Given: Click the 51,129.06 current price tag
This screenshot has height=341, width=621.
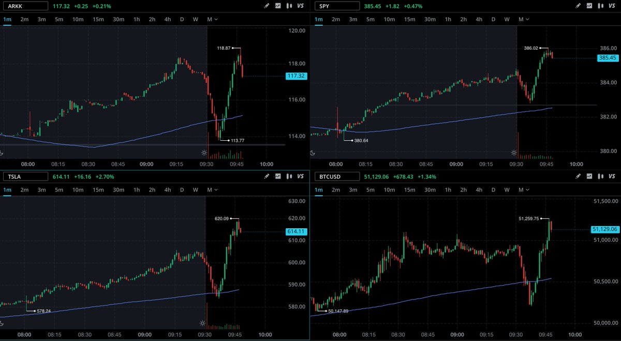Looking at the screenshot, I should coord(605,229).
